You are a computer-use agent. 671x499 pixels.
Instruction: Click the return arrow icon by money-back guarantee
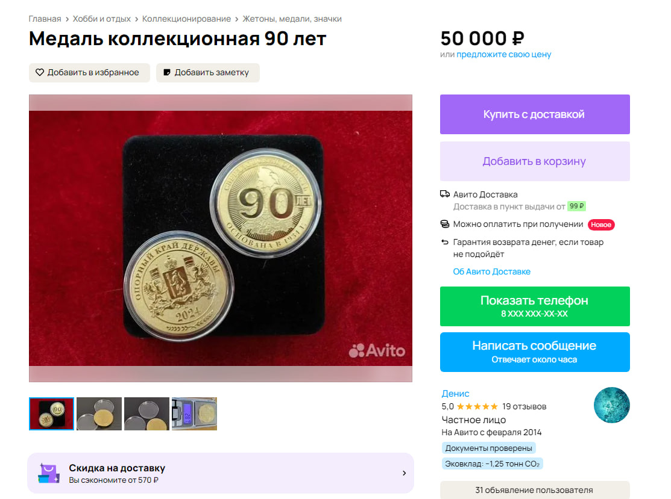(x=445, y=242)
